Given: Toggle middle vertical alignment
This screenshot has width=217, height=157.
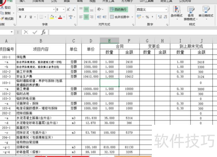Looking at the screenshot, I should click(x=86, y=9).
